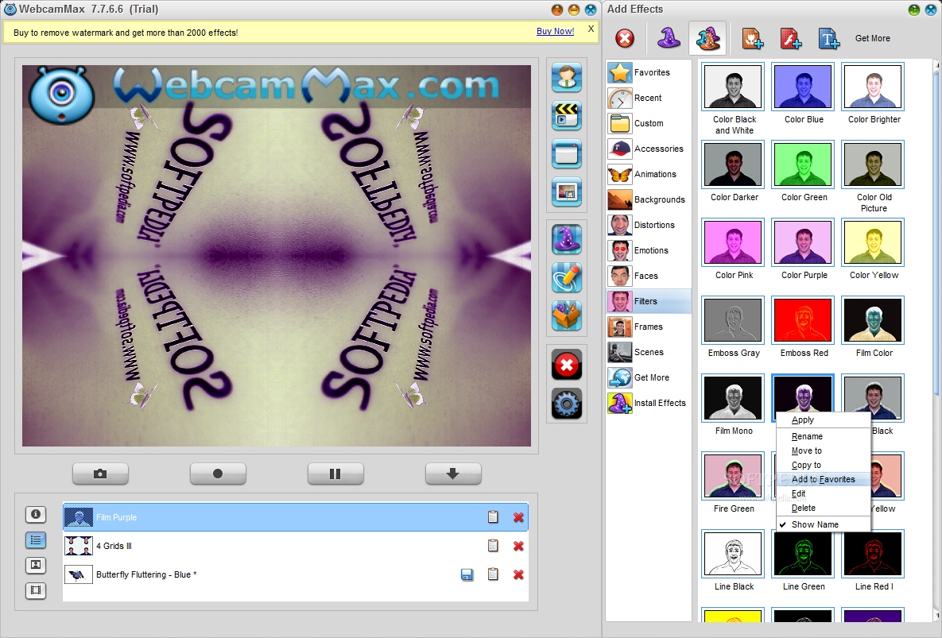Remove the 4 Grids III effect
This screenshot has height=638, width=942.
tap(518, 546)
